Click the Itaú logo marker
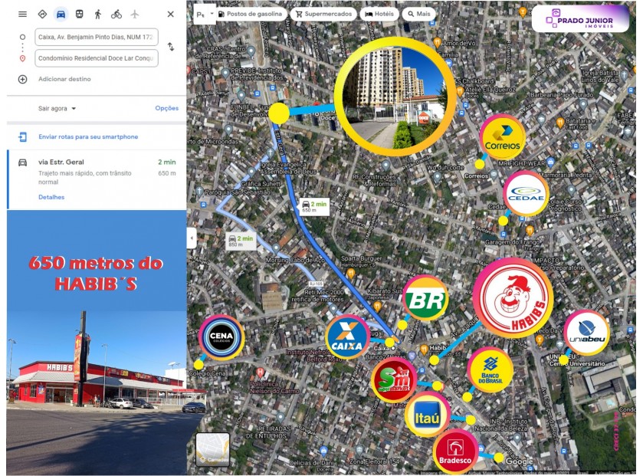 coord(428,415)
